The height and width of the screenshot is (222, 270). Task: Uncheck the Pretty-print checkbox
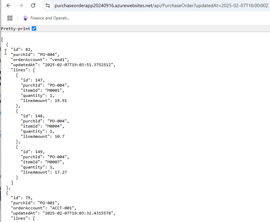click(x=34, y=29)
